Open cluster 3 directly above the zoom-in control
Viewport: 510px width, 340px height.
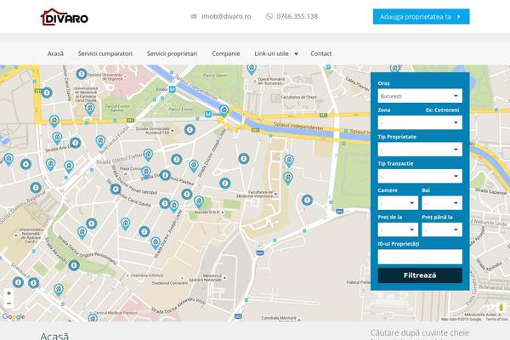point(18,282)
